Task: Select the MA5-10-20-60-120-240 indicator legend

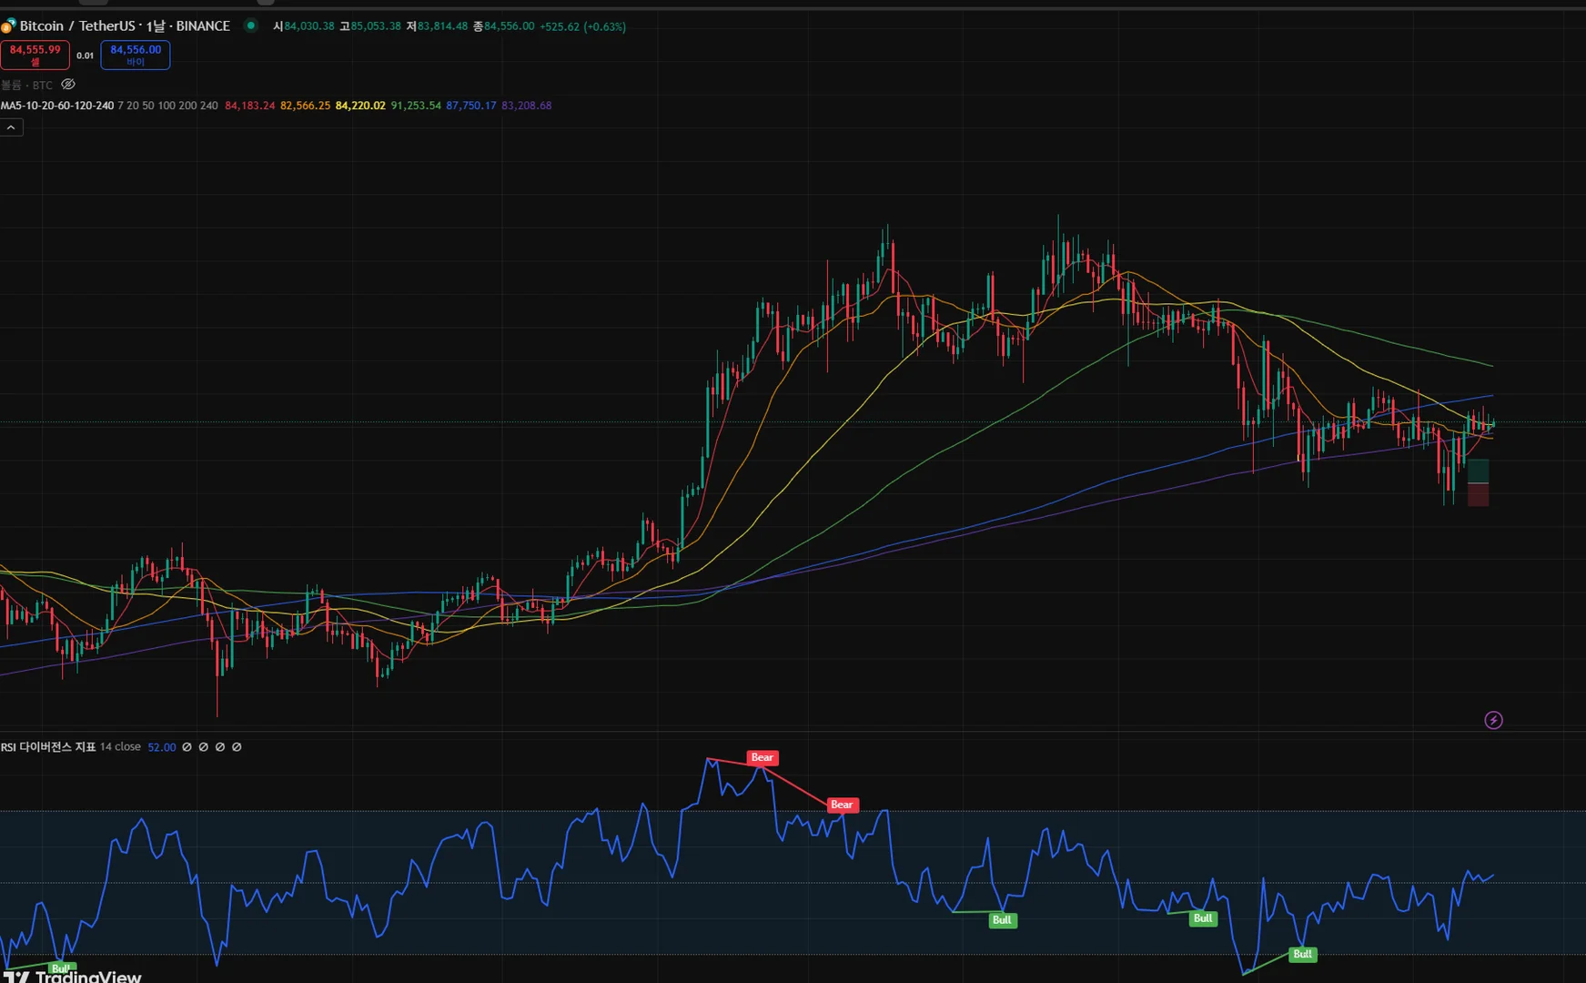Action: (x=57, y=106)
